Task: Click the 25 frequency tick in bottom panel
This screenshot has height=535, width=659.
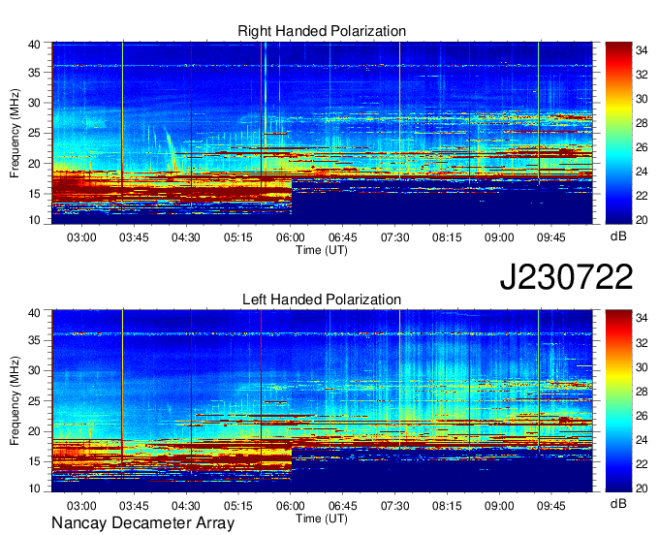Action: [35, 401]
